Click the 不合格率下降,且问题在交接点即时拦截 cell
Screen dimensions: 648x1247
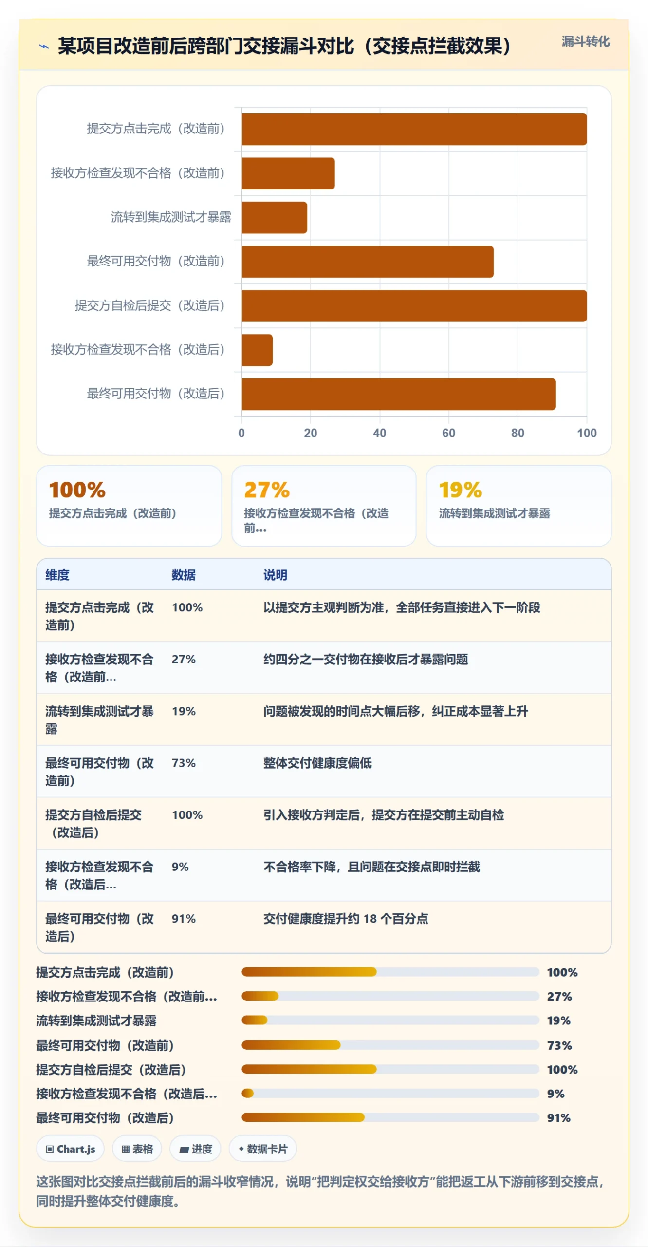tap(371, 867)
